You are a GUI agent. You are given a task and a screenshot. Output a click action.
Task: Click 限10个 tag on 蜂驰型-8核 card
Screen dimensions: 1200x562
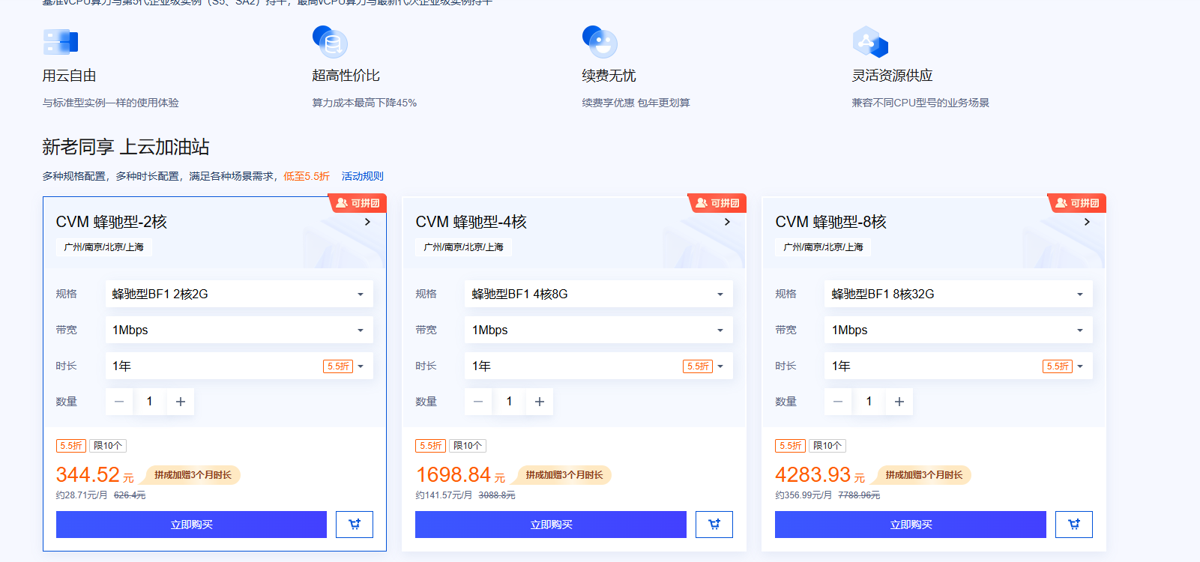click(827, 446)
